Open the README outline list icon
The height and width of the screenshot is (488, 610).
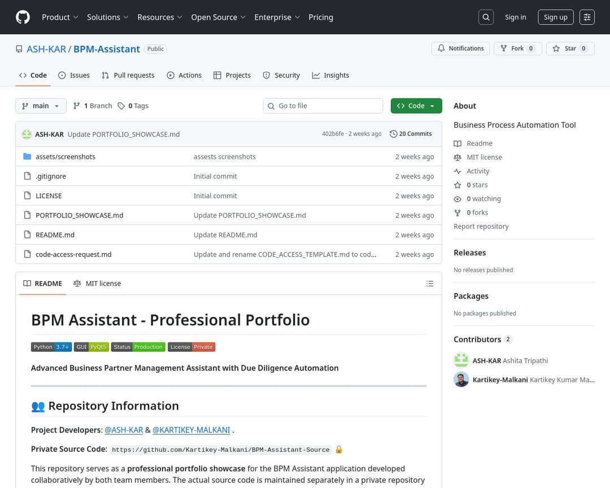430,284
